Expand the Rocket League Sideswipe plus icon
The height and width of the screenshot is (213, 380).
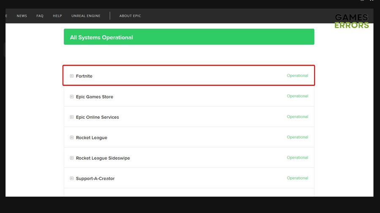72,158
